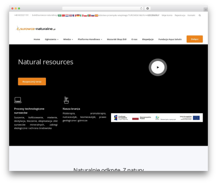Click the laptop icon above Procesy technologiczne
The height and width of the screenshot is (184, 217).
point(18,100)
